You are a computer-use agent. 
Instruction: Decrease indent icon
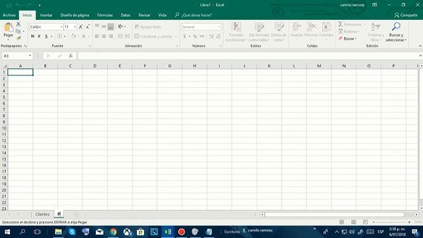[120, 36]
